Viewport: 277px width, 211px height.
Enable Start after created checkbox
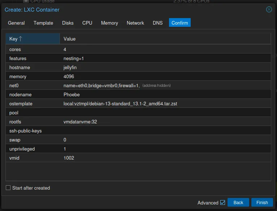click(8, 187)
